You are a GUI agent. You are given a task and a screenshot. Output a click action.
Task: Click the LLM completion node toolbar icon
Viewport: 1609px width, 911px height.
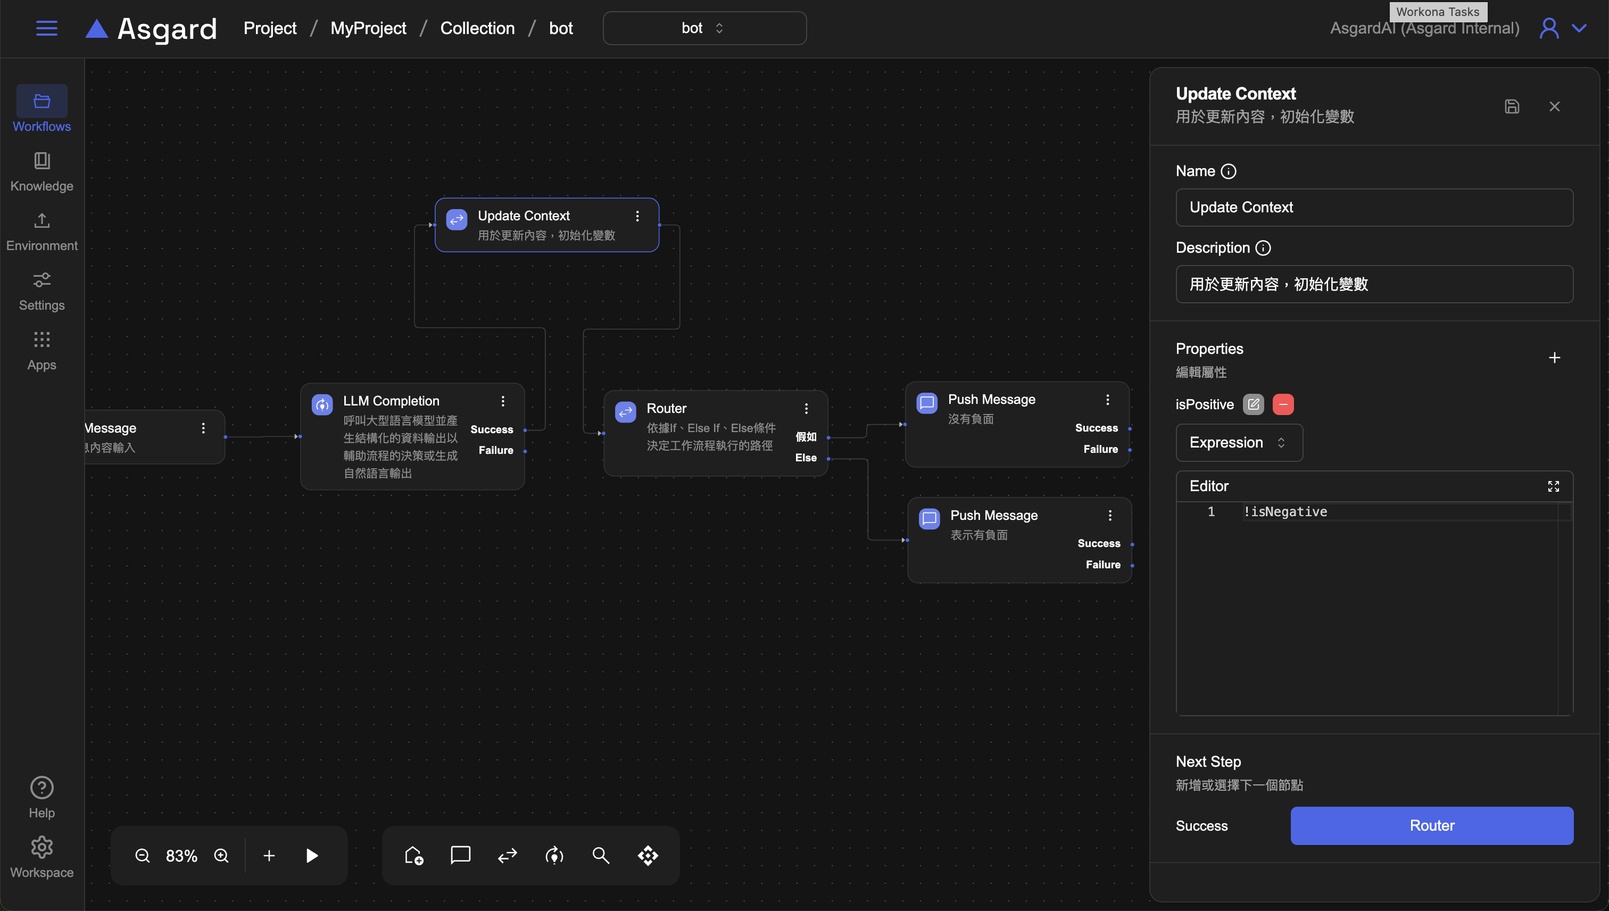coord(554,855)
